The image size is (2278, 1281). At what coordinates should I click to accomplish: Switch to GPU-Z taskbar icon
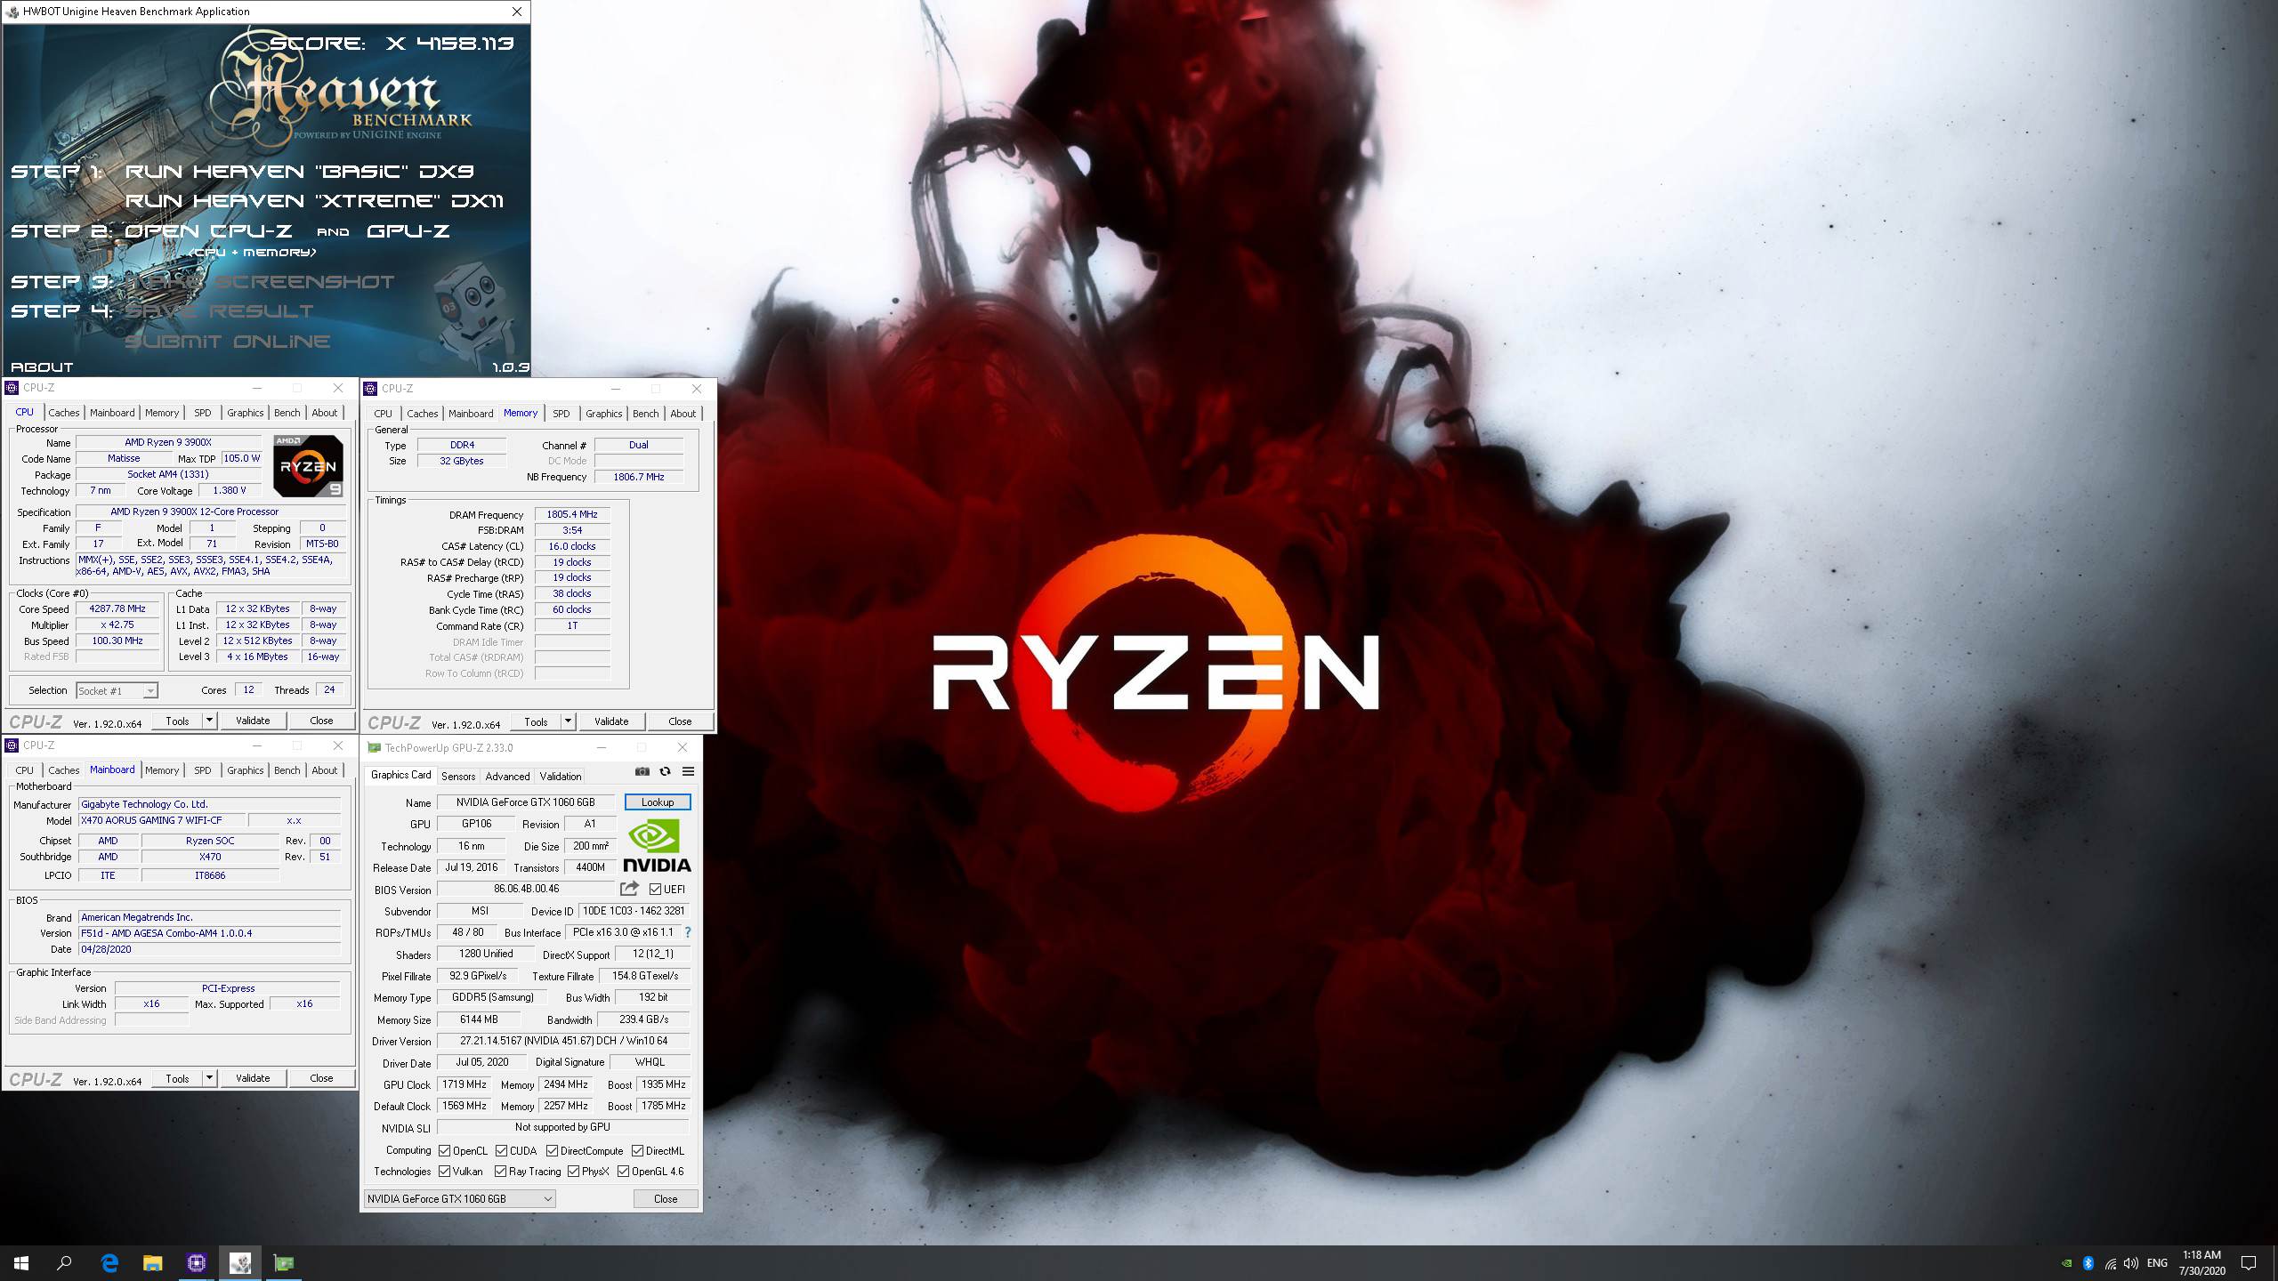(284, 1262)
